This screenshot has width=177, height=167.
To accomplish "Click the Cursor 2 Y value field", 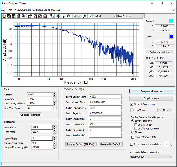I will 164,46.
